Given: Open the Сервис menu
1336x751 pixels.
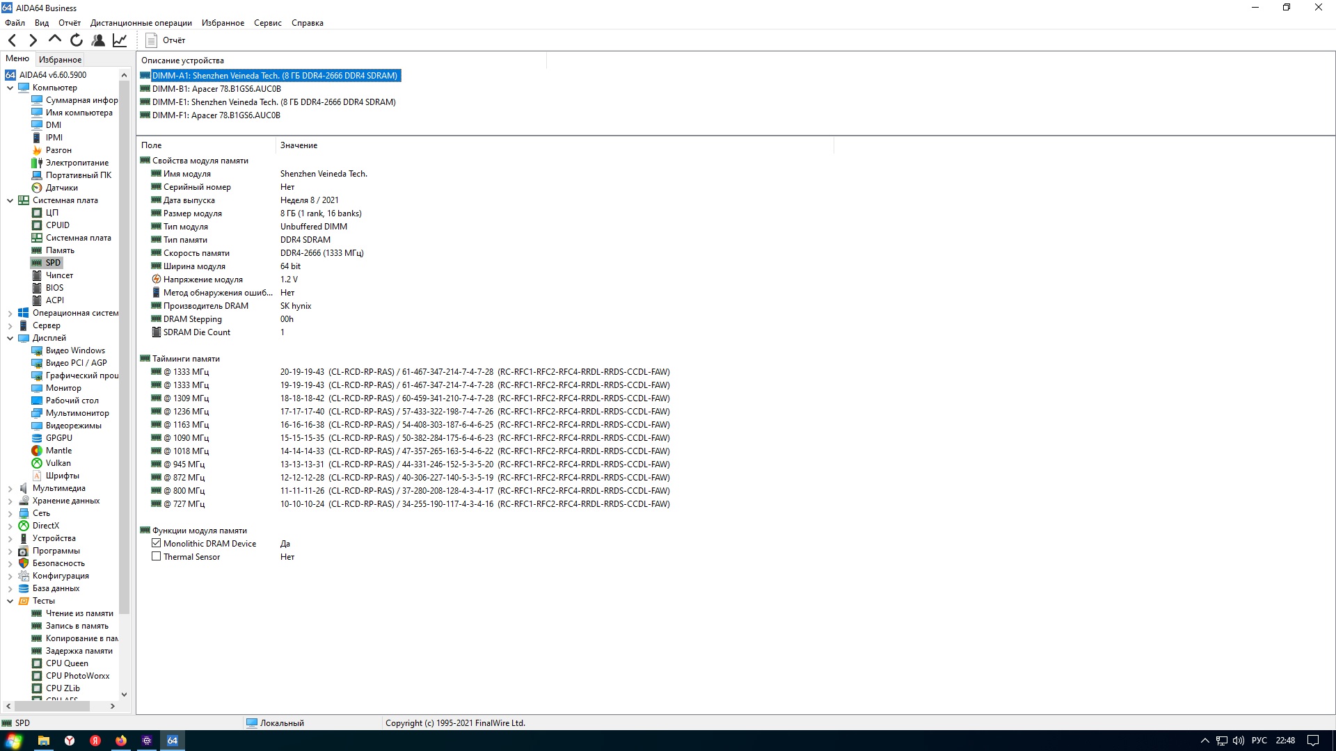Looking at the screenshot, I should 267,23.
